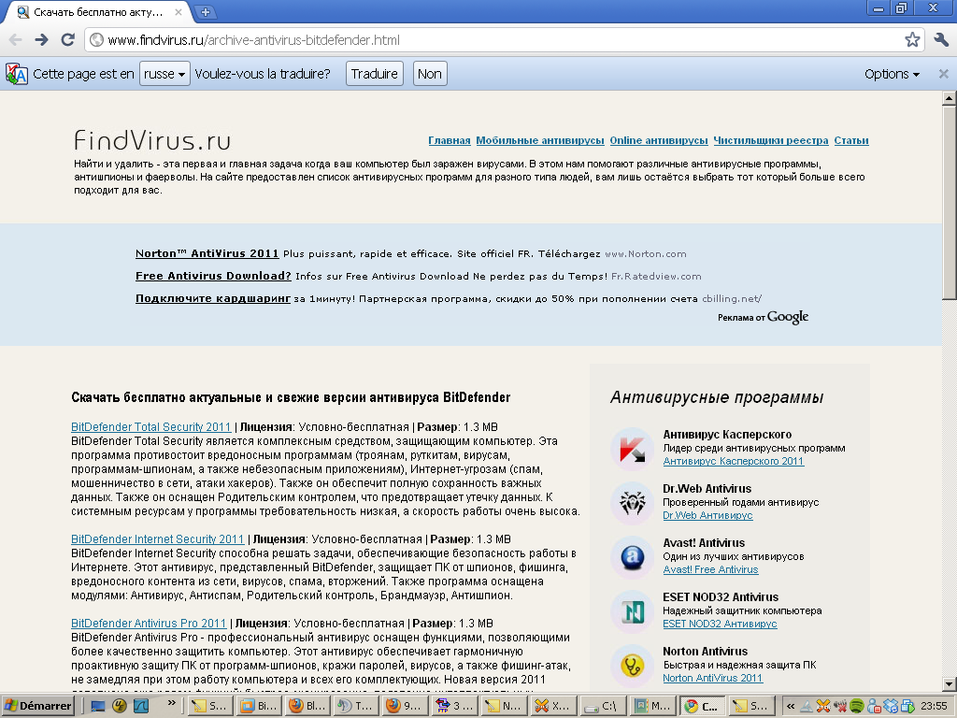Viewport: 957px width, 718px height.
Task: Click the Show Desktop quick launch icon
Action: pos(97,706)
